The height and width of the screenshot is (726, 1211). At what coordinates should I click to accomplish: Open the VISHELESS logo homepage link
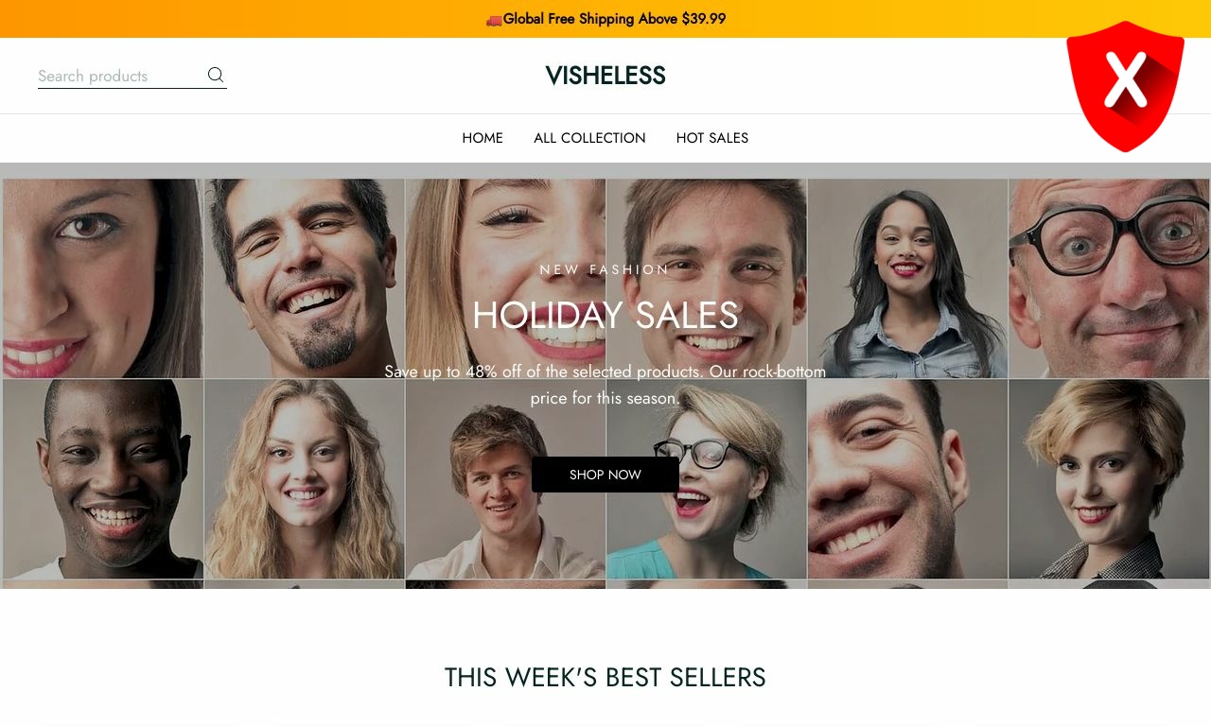tap(605, 76)
